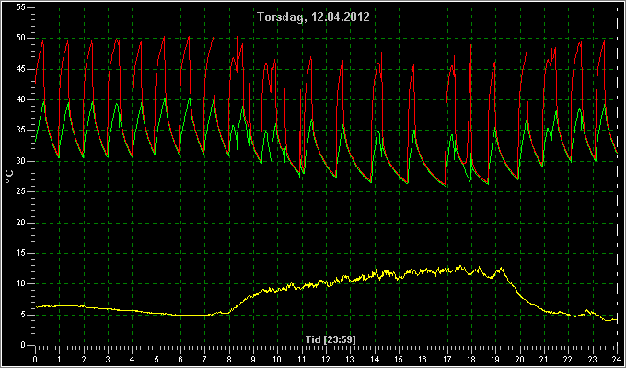Image resolution: width=626 pixels, height=368 pixels.
Task: Select hour 6 tick on time axis
Action: (180, 359)
